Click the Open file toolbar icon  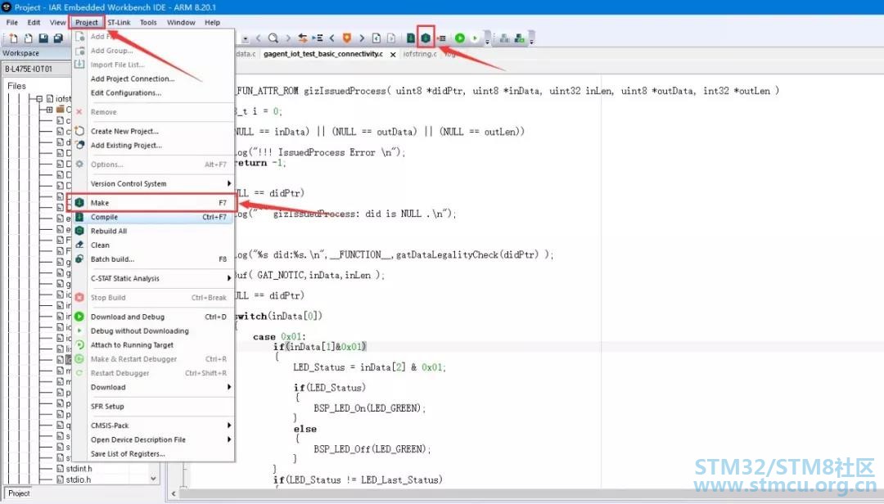pos(28,38)
